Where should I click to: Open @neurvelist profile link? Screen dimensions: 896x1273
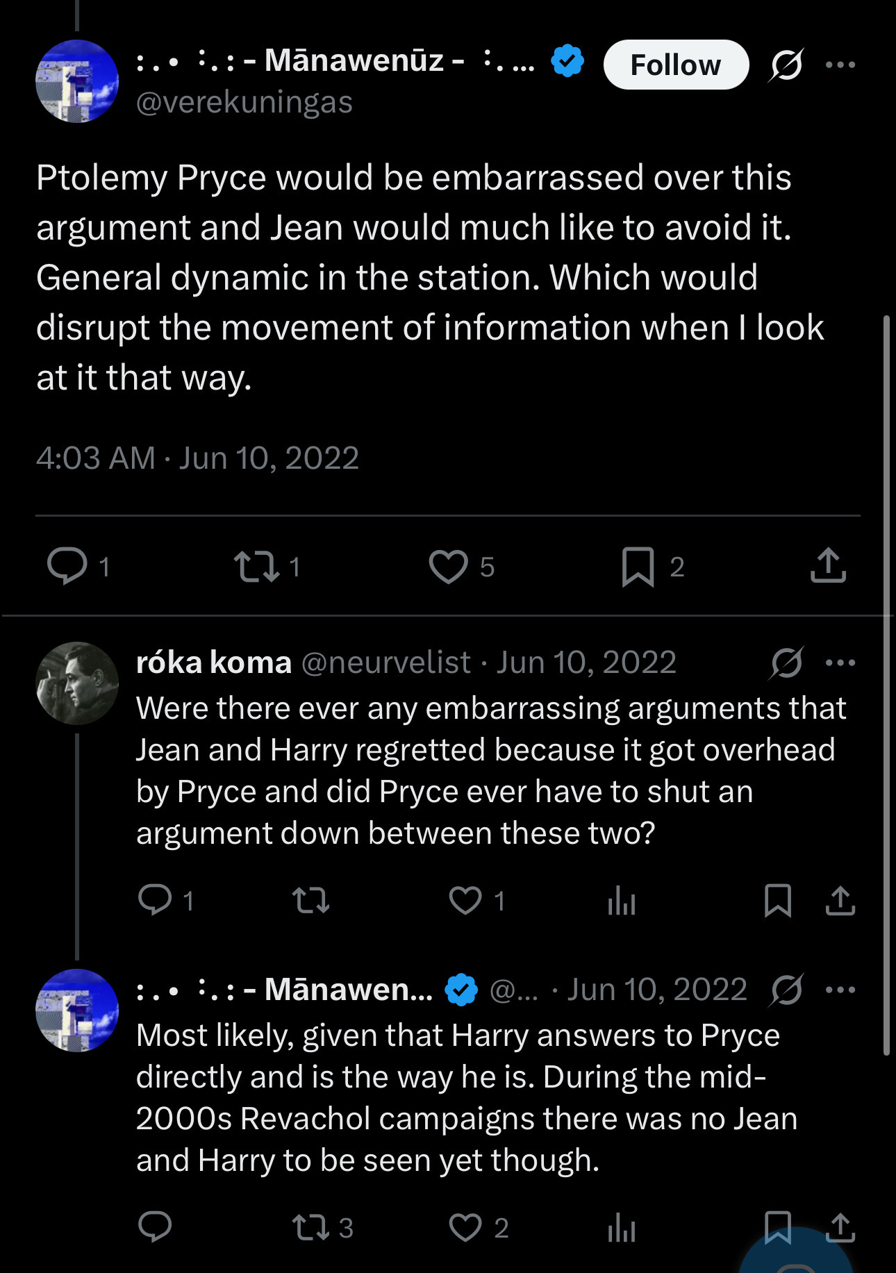coord(385,663)
